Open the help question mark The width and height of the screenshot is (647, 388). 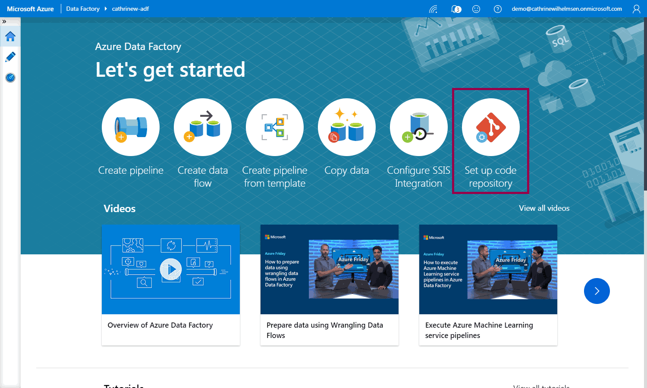click(498, 9)
